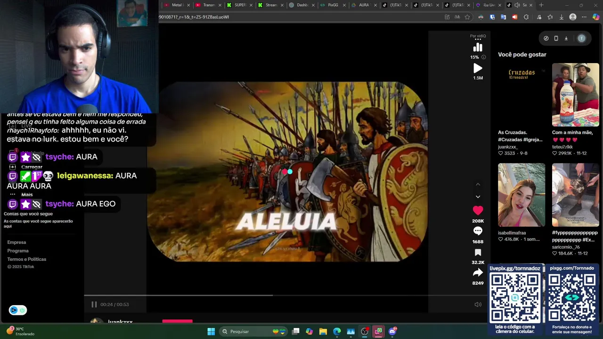Open the vidIQ bar chart stats icon
The width and height of the screenshot is (603, 339).
pyautogui.click(x=478, y=47)
